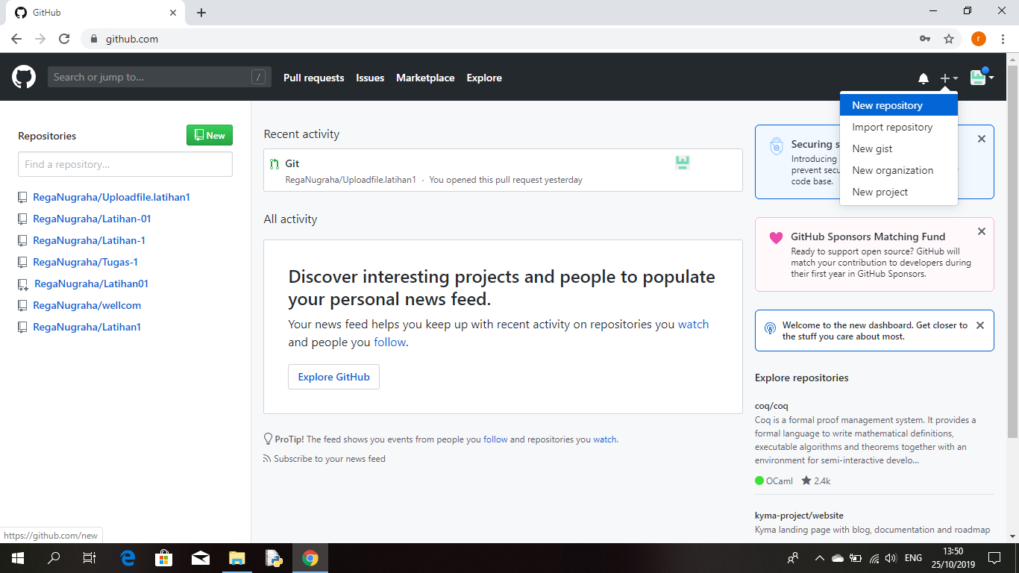
Task: Dismiss the Securing software notice
Action: coord(982,139)
